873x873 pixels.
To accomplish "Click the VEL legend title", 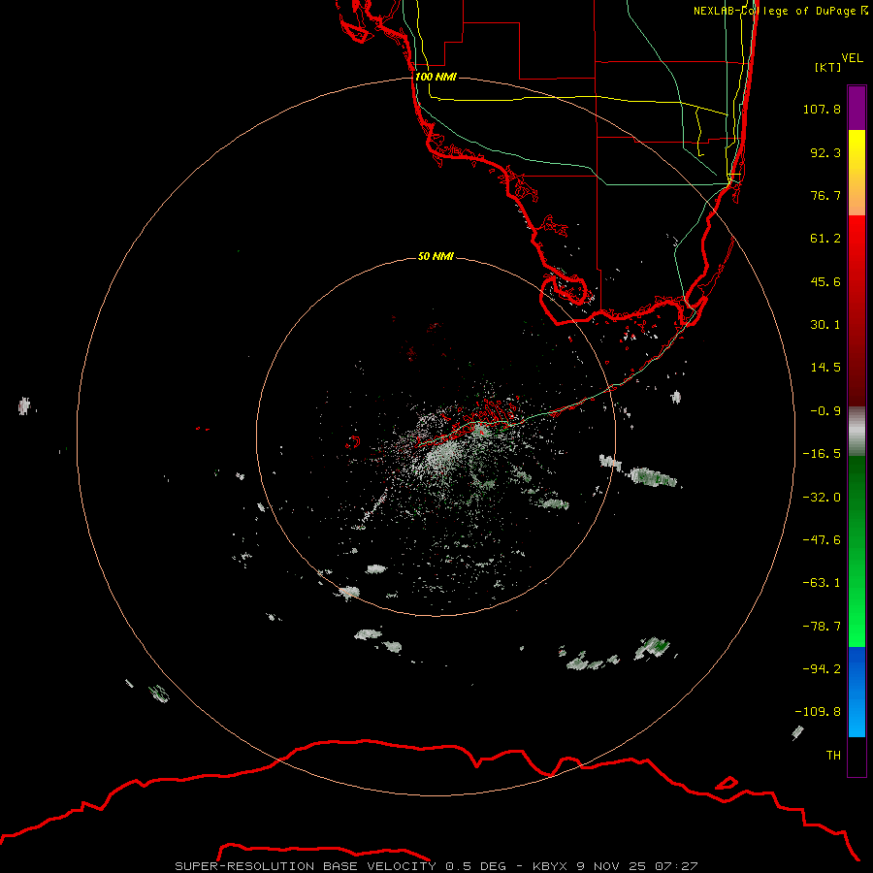I will click(x=852, y=58).
